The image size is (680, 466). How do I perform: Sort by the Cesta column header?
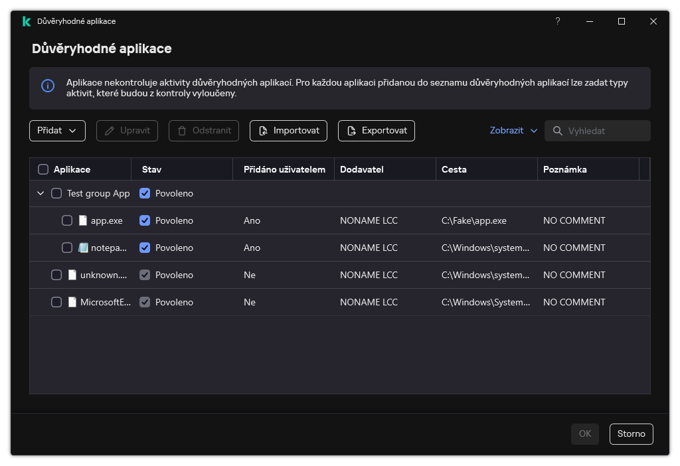click(x=454, y=169)
